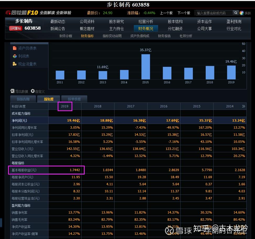255x239 pixels.
Task: Open the 新闻公告 menu item
Action: 58,29
